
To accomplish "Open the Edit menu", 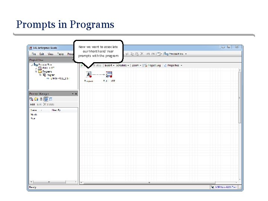I will pyautogui.click(x=42, y=54).
